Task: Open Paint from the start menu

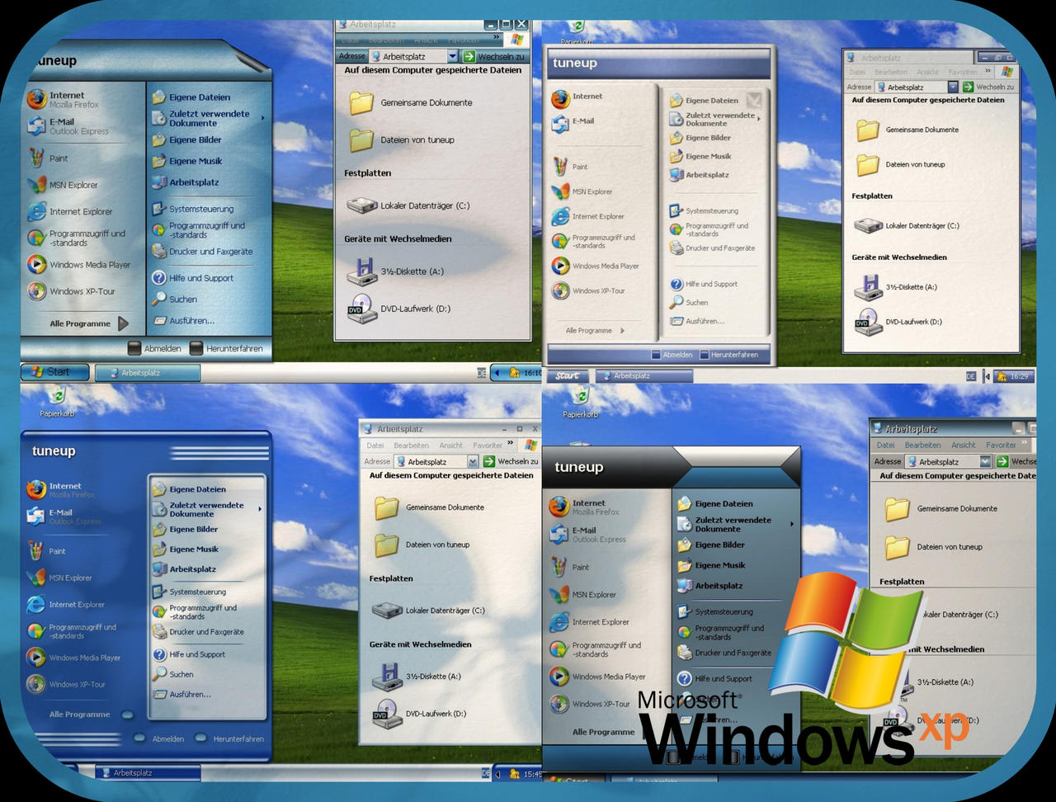Action: point(58,158)
